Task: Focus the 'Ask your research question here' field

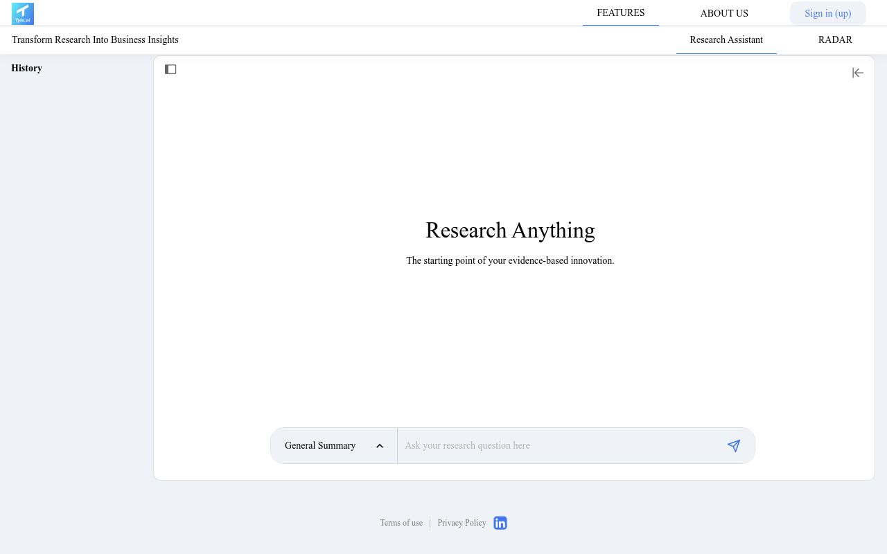Action: (559, 445)
